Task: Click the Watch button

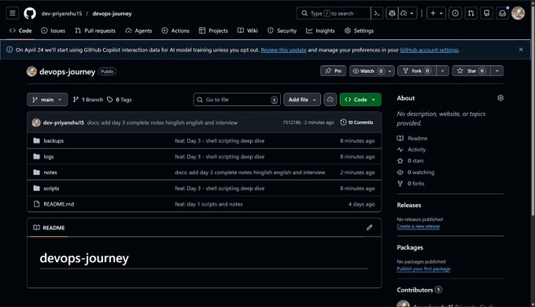Action: [368, 71]
